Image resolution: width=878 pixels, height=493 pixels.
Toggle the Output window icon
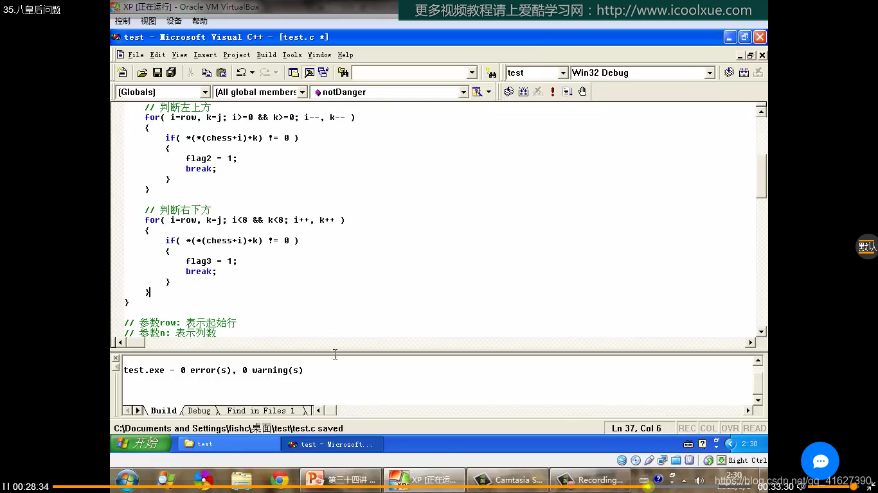tap(309, 73)
